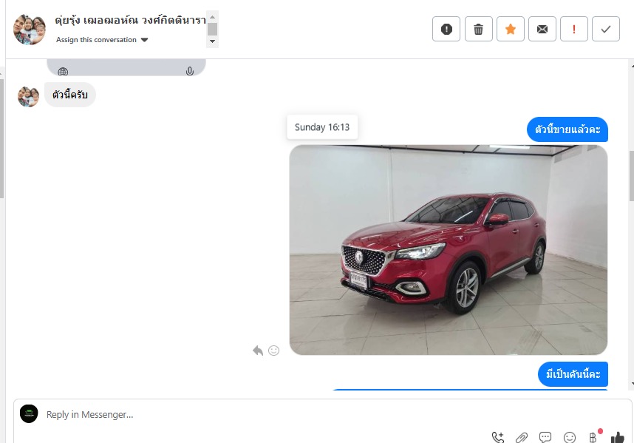634x443 pixels.
Task: Click the Reply in Messenger input field
Action: point(259,414)
